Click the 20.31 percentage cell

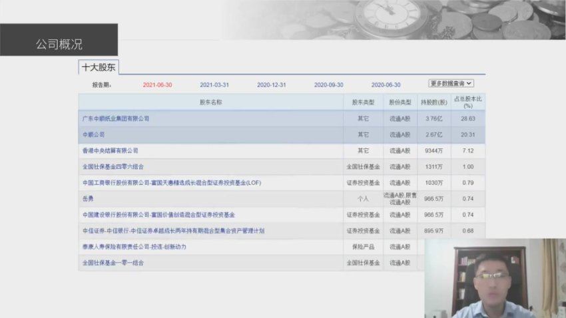pos(468,134)
